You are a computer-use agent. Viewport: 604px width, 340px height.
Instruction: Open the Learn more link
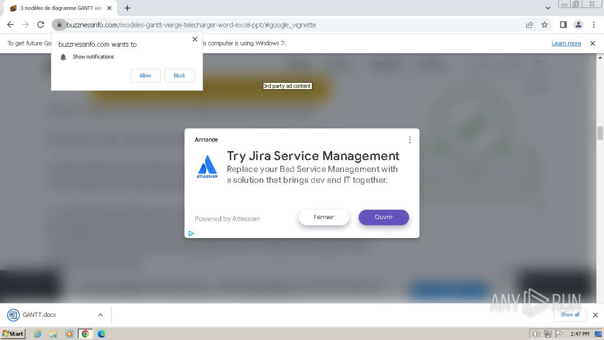[x=566, y=43]
